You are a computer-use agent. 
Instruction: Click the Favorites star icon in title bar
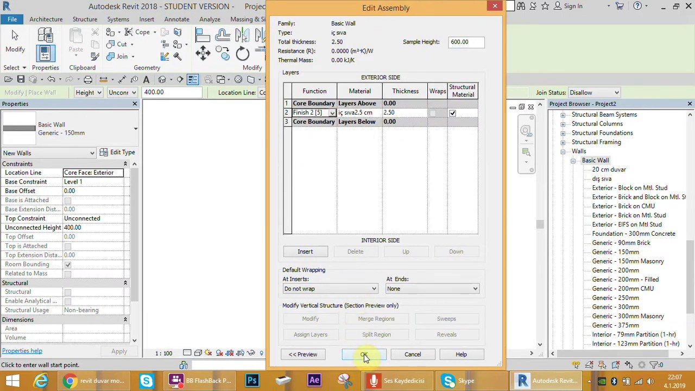pyautogui.click(x=545, y=6)
